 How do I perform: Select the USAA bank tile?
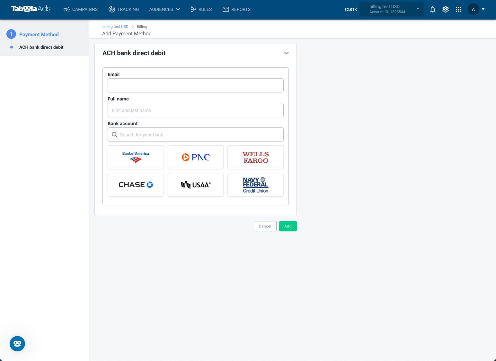tap(196, 185)
